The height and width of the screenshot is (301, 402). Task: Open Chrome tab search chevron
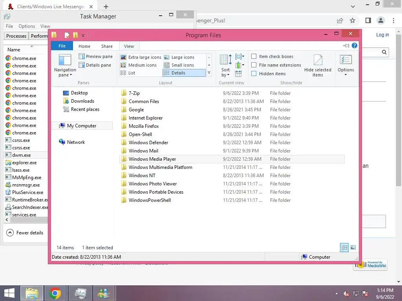pos(353,7)
